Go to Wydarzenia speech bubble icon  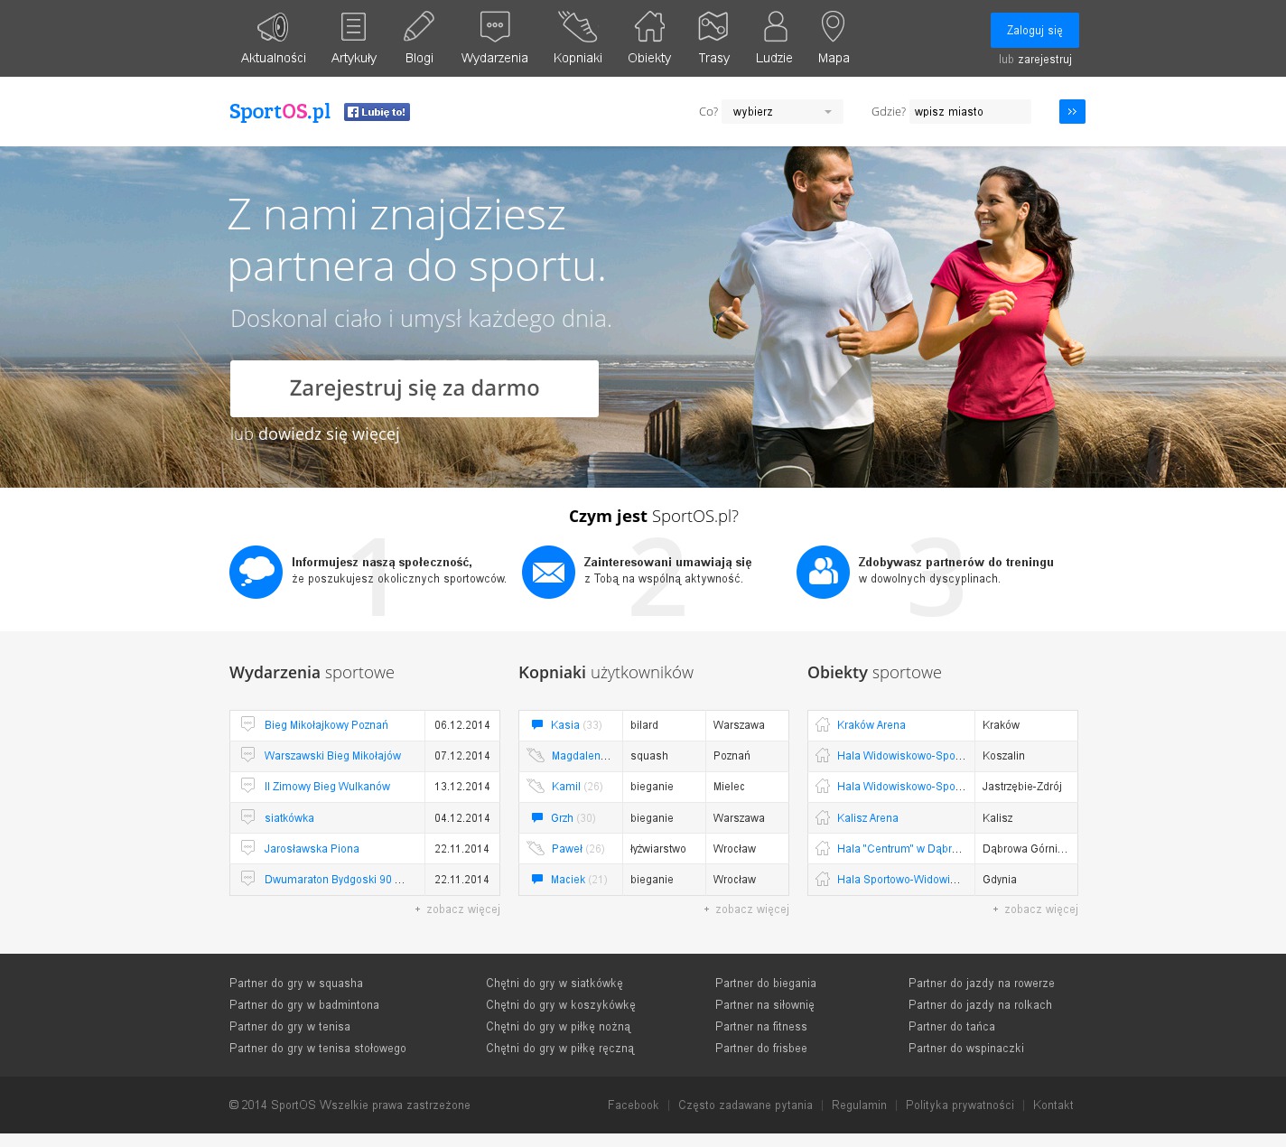coord(495,27)
